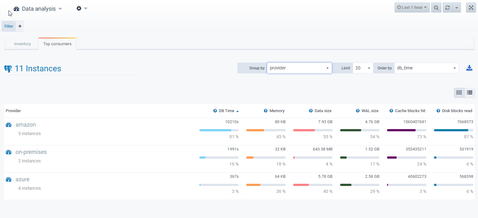
Task: Switch to the Inventory tab
Action: pos(22,44)
